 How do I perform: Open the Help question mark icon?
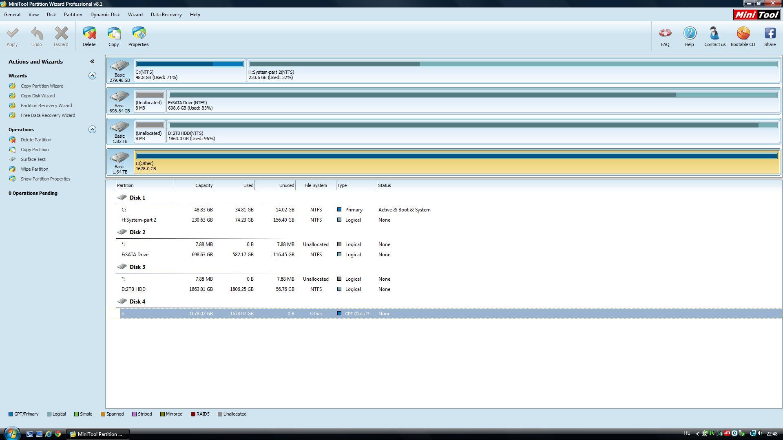point(690,33)
